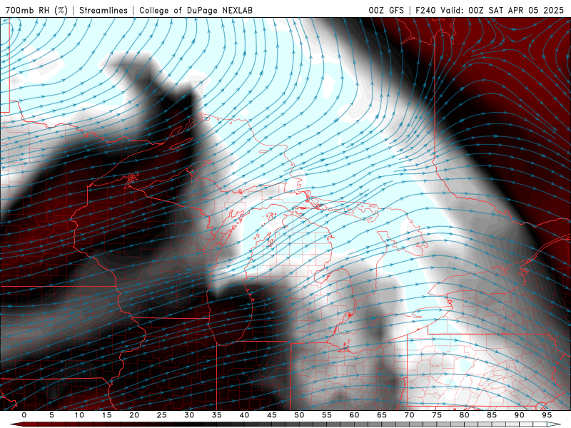Click 'F240 Valid: 00Z SAT APR 05 2025'

pos(490,10)
